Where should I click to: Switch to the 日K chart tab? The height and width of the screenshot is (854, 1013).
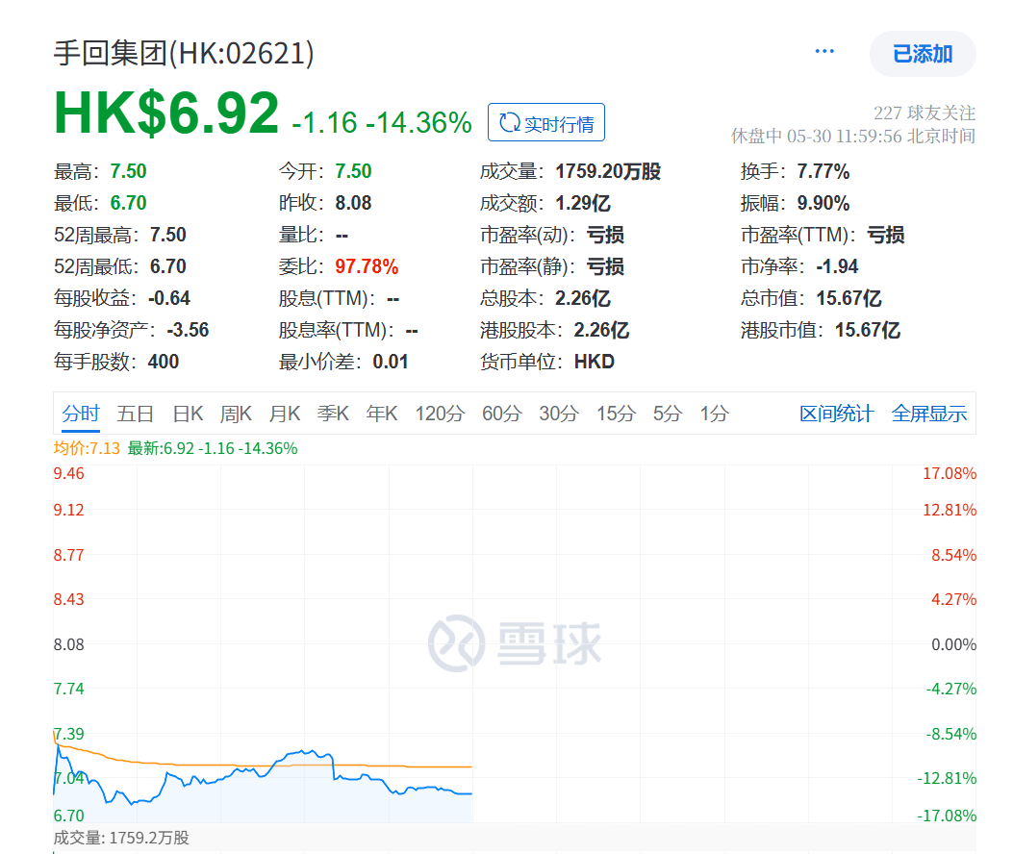188,414
